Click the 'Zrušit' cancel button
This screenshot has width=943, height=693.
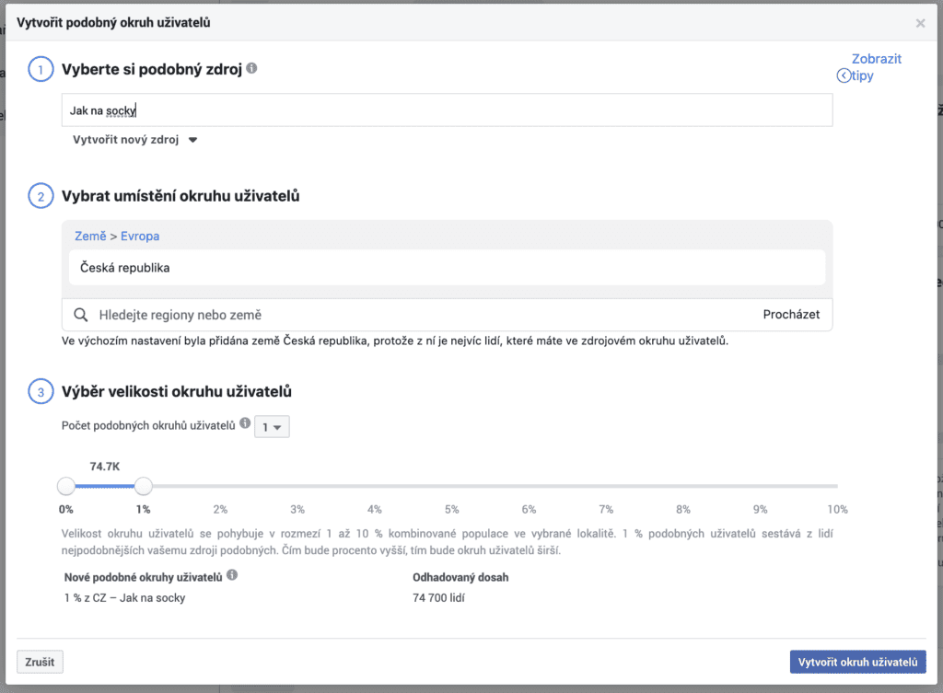41,662
